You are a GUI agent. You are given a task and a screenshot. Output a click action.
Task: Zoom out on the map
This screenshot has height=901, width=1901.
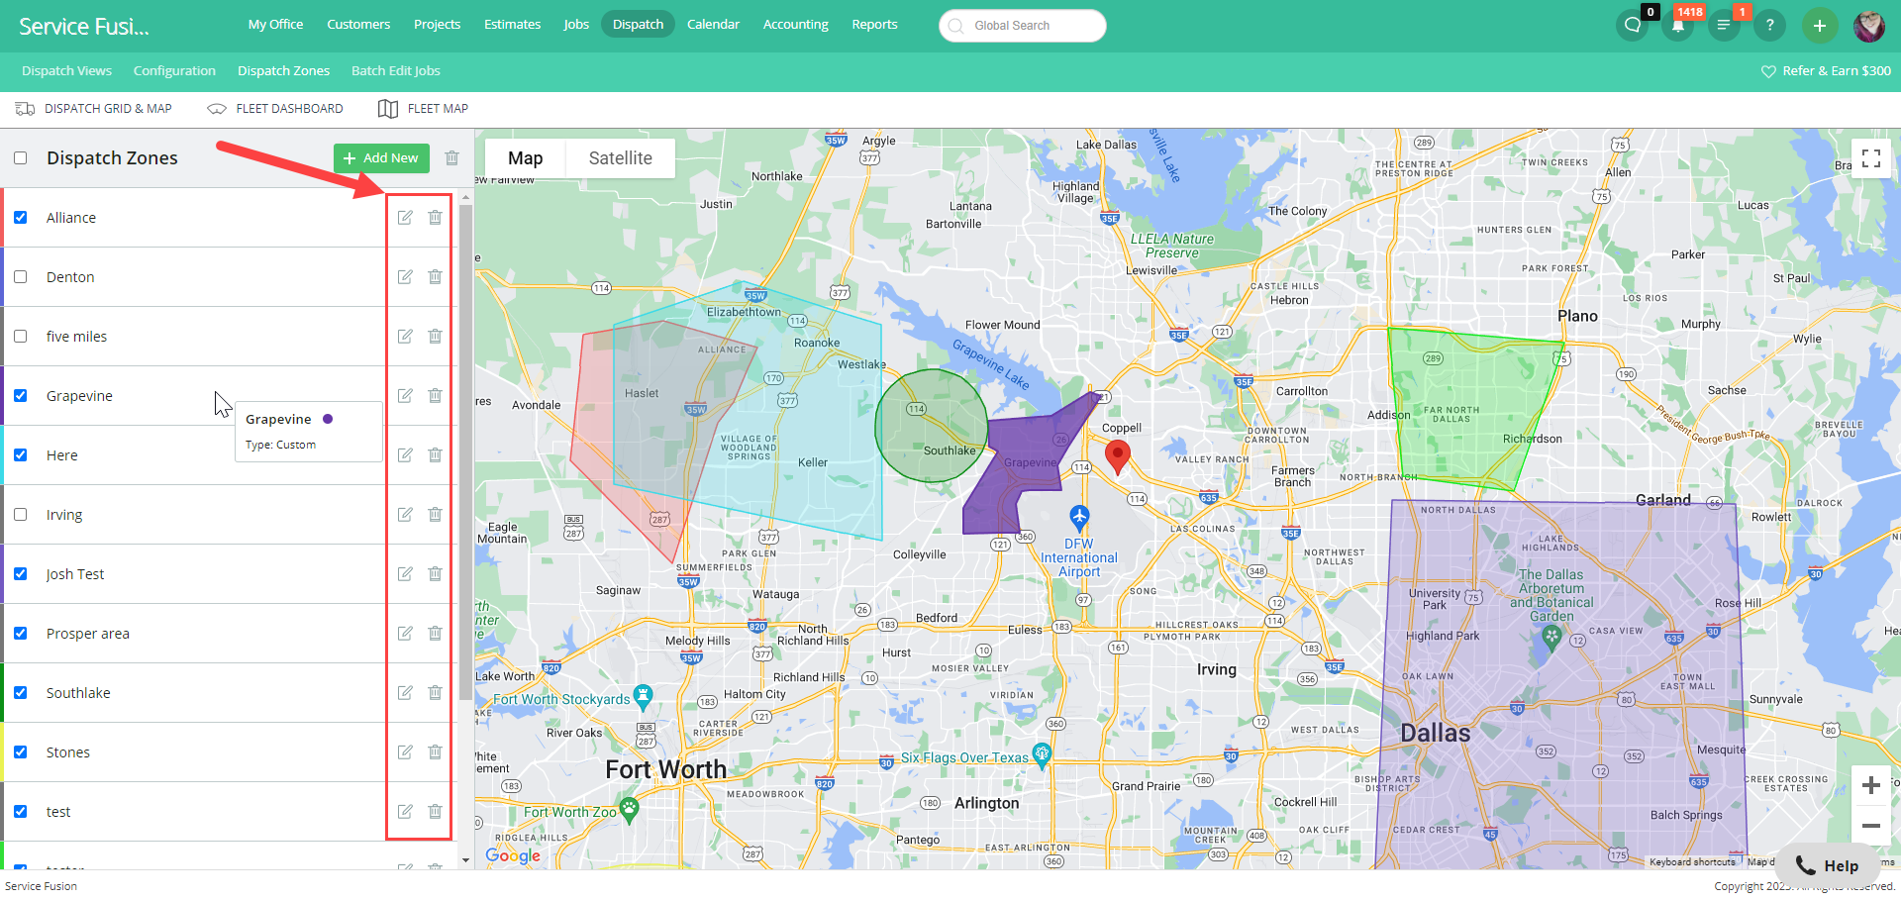tap(1871, 825)
